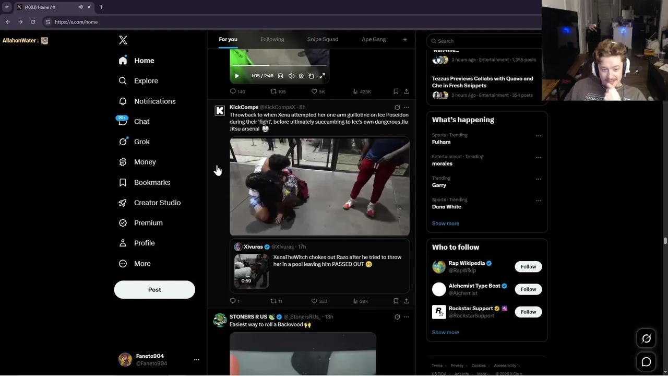Open video player settings gear

(x=301, y=76)
